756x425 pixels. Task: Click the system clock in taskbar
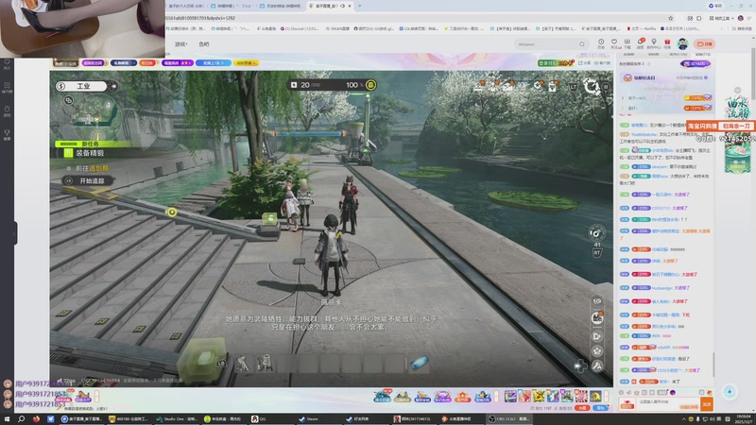[x=743, y=419]
